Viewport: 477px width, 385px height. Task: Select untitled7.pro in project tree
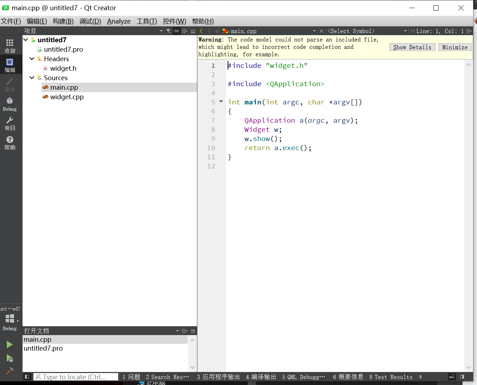[63, 49]
